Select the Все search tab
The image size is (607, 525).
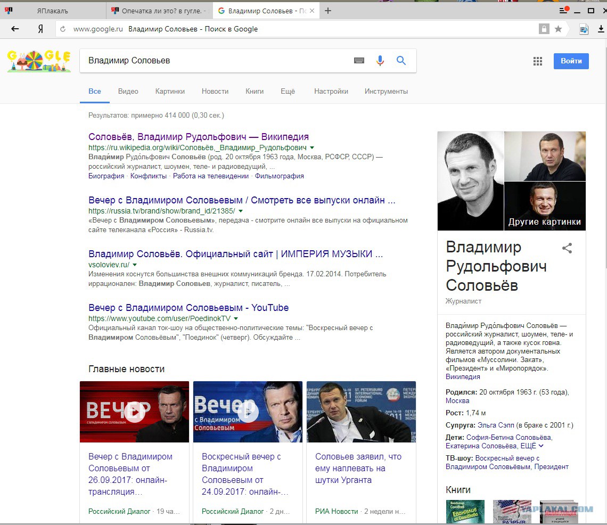click(x=94, y=92)
